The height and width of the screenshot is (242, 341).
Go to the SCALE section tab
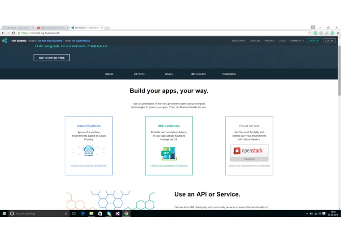pos(169,74)
